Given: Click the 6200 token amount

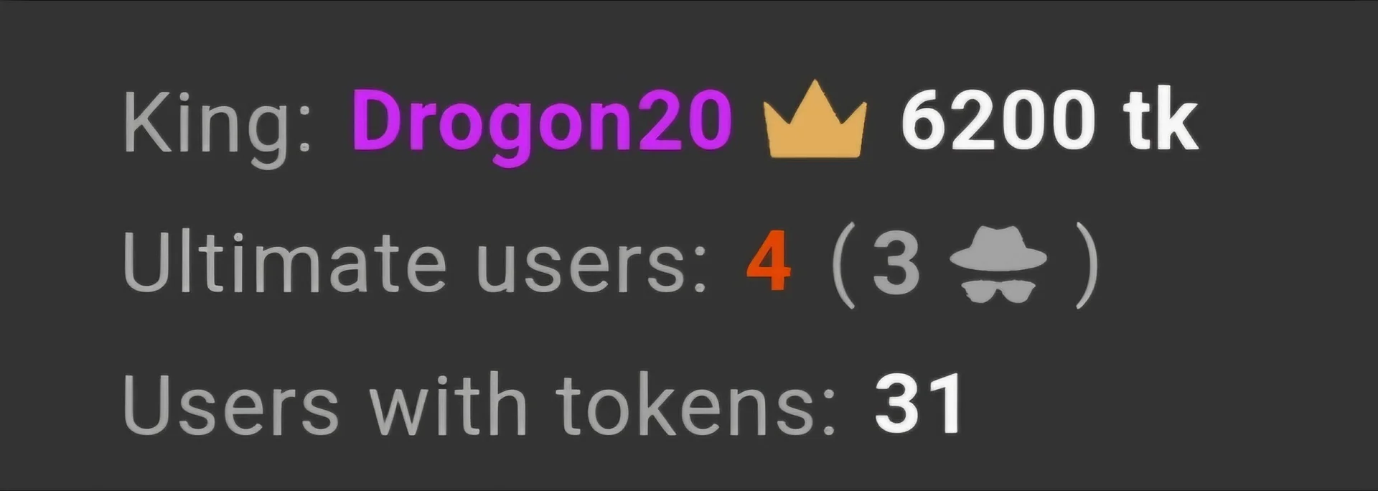Looking at the screenshot, I should tap(998, 121).
